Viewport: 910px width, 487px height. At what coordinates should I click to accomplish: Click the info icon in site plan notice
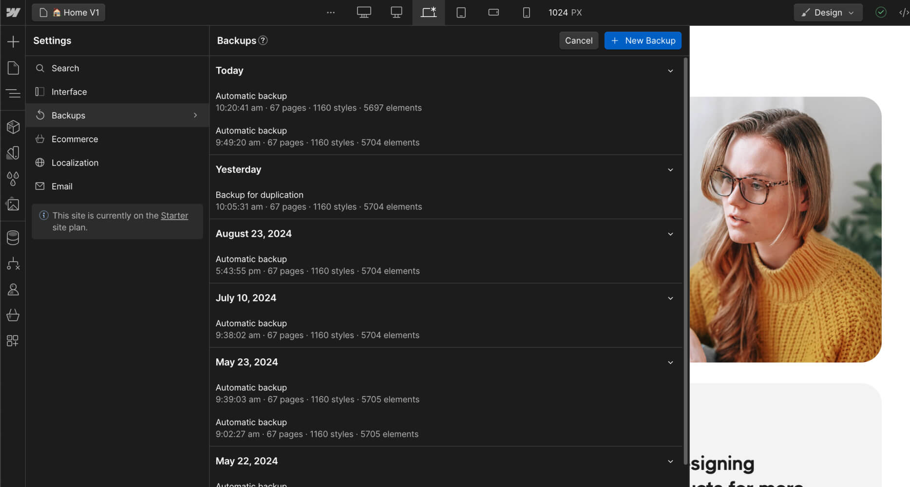[x=44, y=215]
